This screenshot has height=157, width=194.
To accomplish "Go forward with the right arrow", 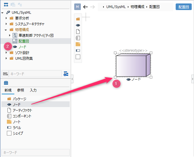I will click(93, 7).
